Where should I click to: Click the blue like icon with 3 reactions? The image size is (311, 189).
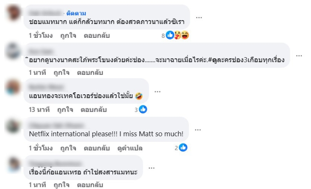[143, 110]
